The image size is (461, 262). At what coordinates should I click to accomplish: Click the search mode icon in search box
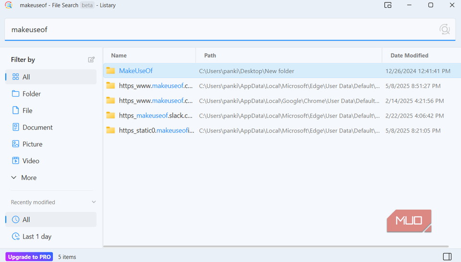445,29
